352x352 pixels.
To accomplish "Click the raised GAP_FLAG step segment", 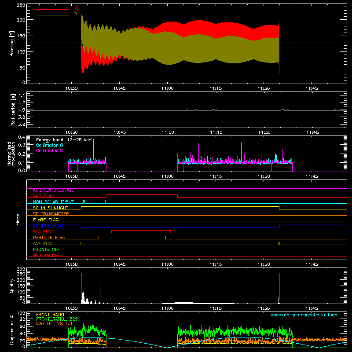I will (142, 194).
